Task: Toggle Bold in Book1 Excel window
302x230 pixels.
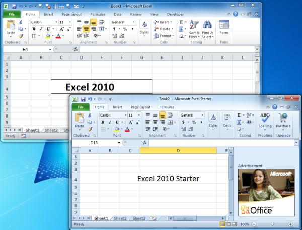Action: (x=34, y=29)
